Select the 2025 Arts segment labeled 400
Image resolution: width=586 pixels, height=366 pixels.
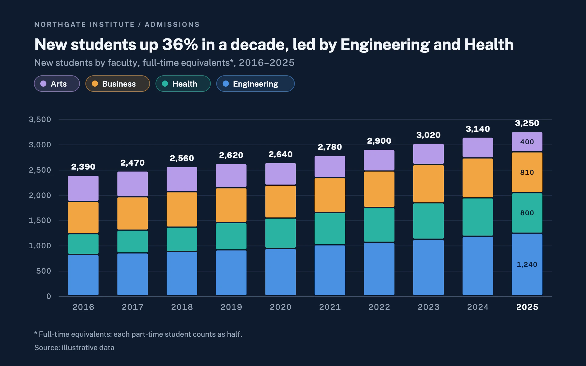pos(527,142)
